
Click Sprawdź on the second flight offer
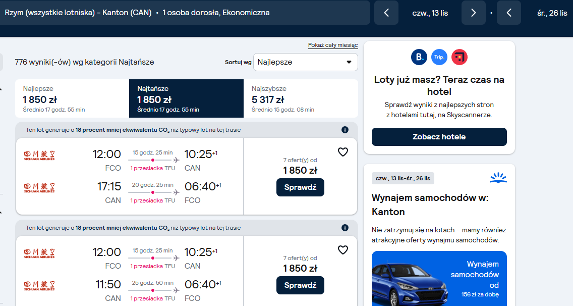(x=300, y=285)
